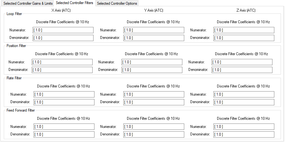Select the Selected Controller Filters tab
The height and width of the screenshot is (142, 285).
point(74,3)
